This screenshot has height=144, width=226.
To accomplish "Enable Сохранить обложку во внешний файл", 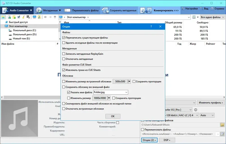I will (64, 87).
